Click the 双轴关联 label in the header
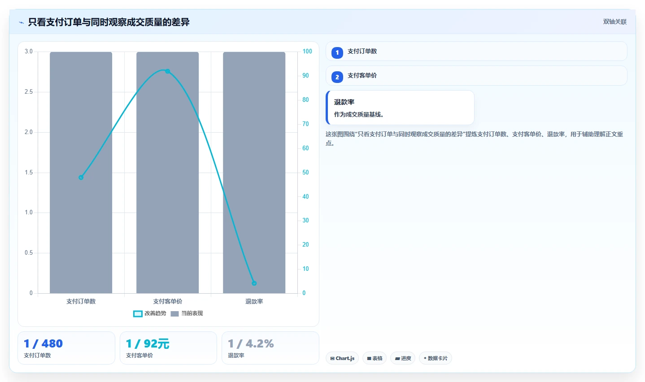 coord(614,22)
